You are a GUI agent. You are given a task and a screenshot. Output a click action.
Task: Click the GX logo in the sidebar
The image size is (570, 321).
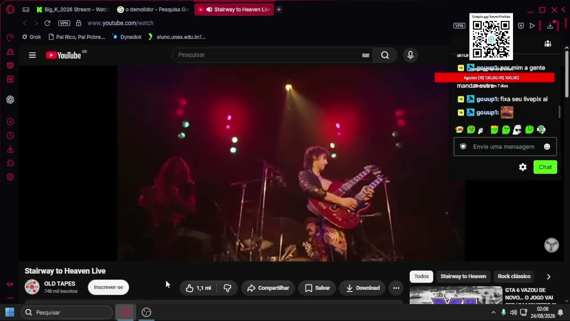pyautogui.click(x=10, y=284)
